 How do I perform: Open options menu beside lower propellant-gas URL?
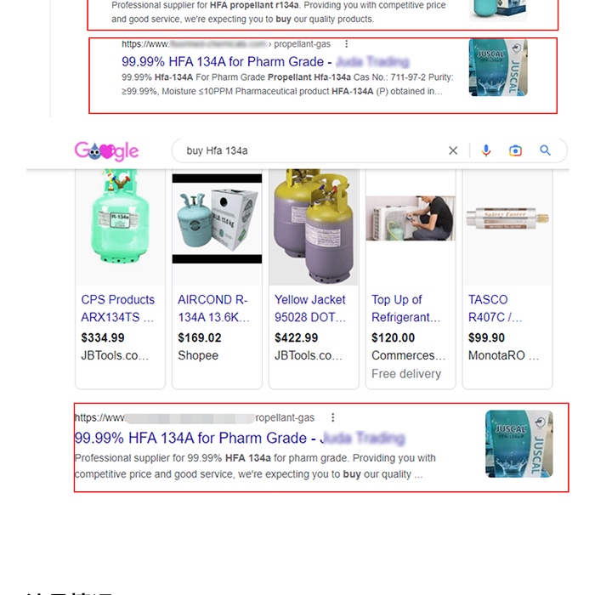[333, 417]
